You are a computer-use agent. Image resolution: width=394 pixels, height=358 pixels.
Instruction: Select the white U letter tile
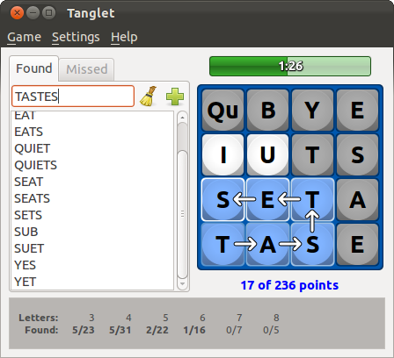click(x=267, y=154)
